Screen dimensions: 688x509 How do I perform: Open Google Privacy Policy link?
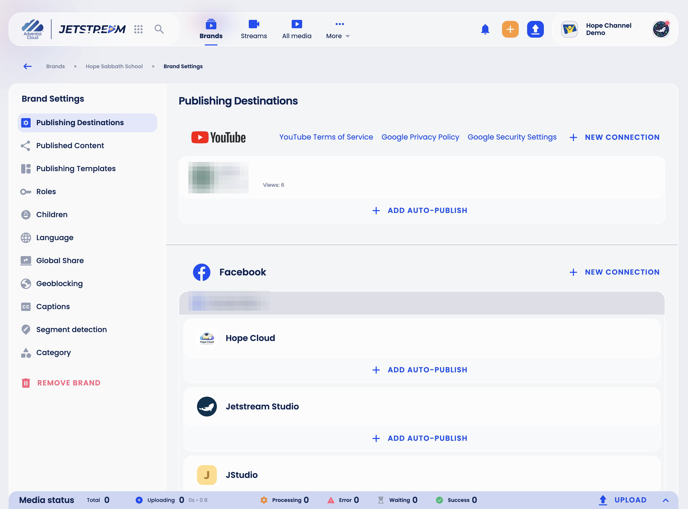tap(420, 137)
